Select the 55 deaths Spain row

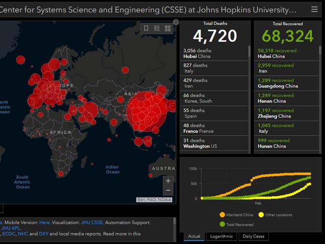pyautogui.click(x=214, y=113)
